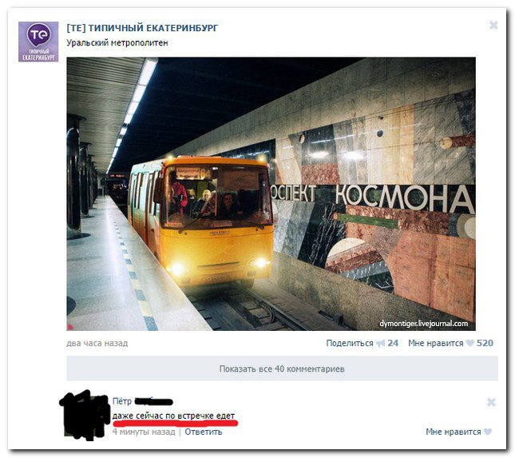This screenshot has width=515, height=458.
Task: Reply with the Ответить link
Action: click(x=204, y=432)
